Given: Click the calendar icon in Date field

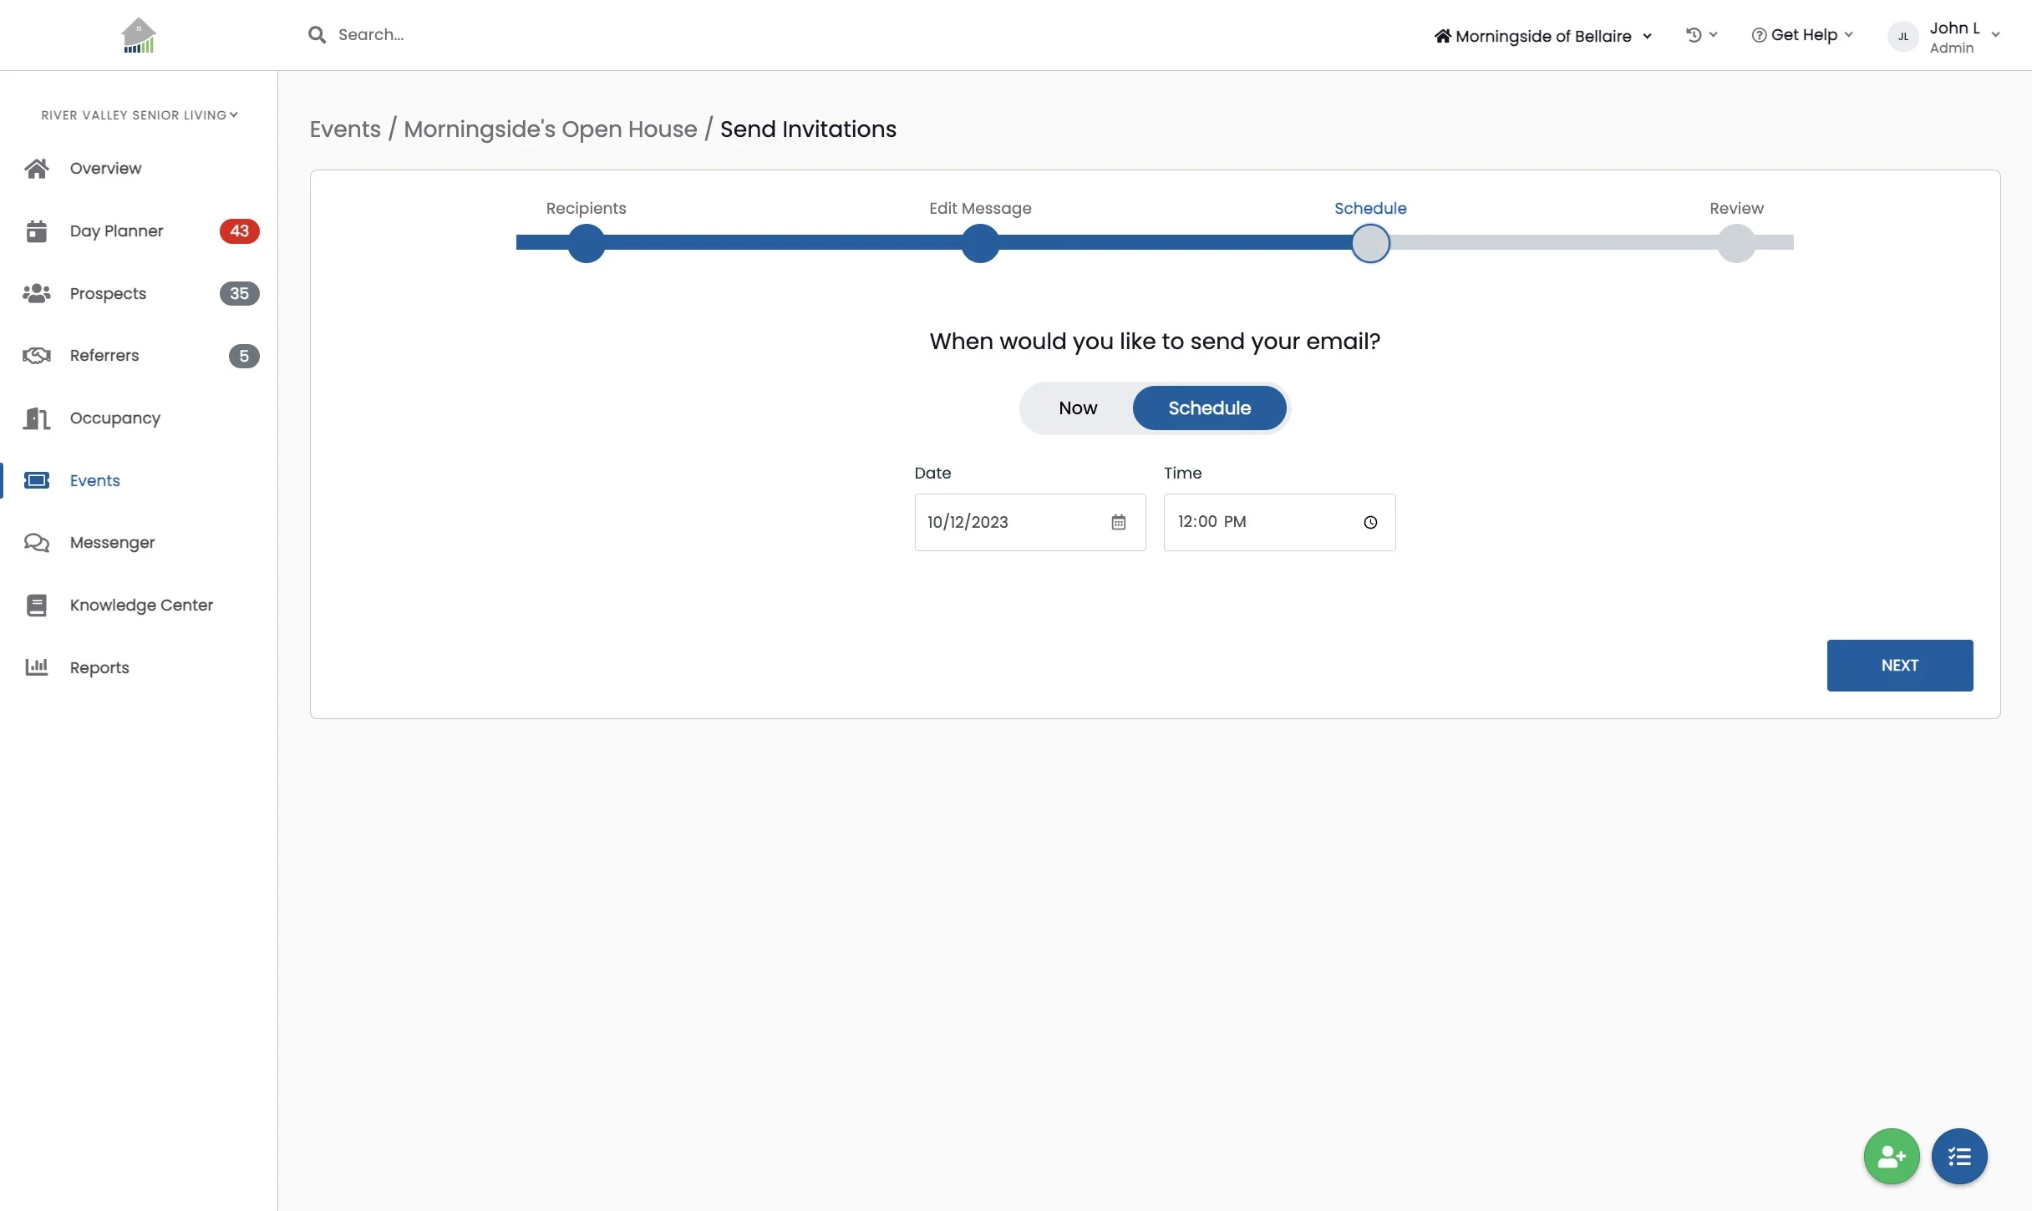Looking at the screenshot, I should point(1118,522).
